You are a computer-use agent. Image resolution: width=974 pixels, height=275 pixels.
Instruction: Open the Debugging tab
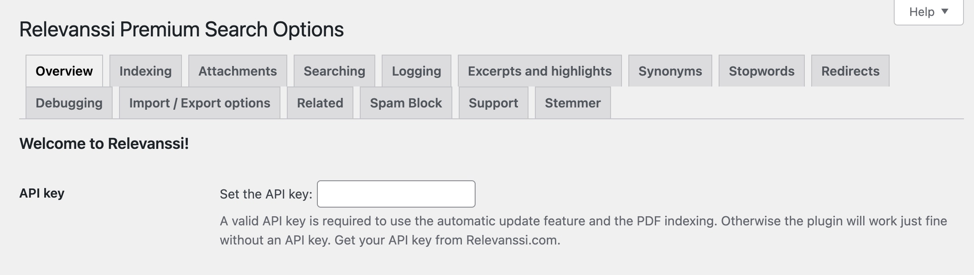[x=69, y=103]
